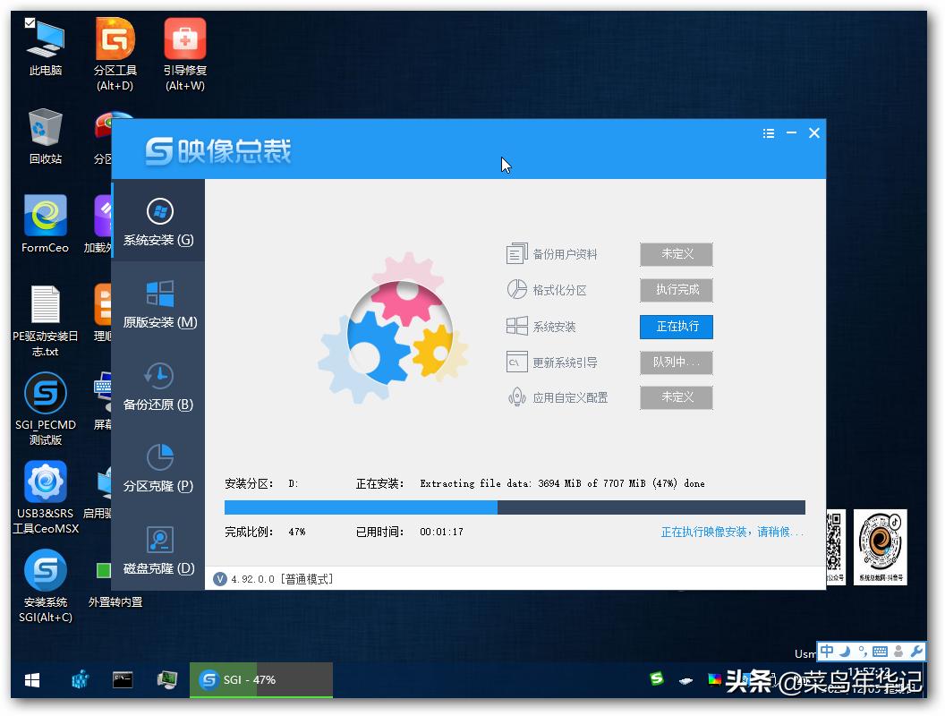Click the on-screen keyboard tray icon

point(880,651)
